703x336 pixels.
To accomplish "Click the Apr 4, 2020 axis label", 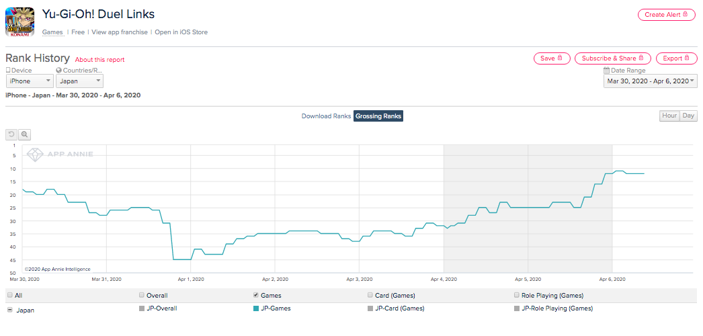I will point(444,279).
